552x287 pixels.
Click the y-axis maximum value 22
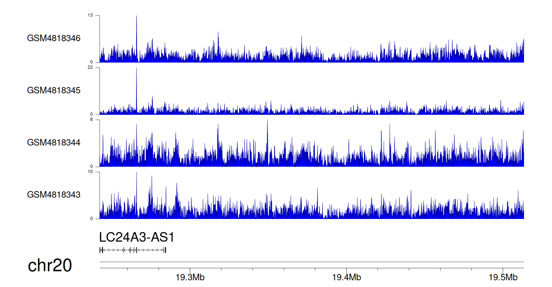click(90, 68)
